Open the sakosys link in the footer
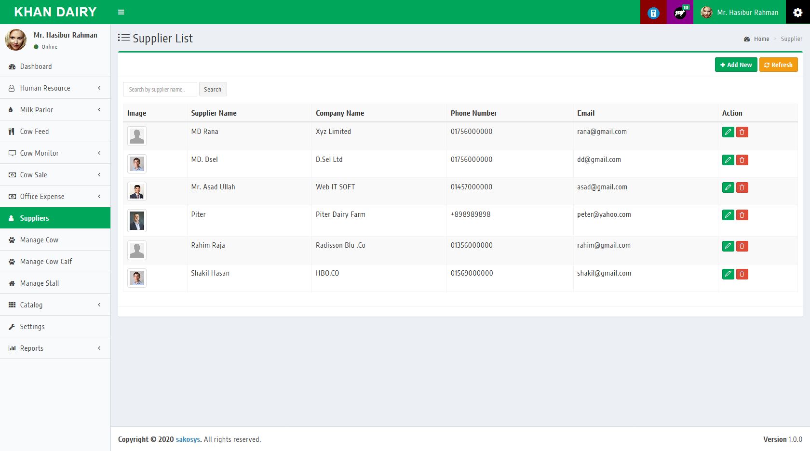Screen dimensions: 810x451 pyautogui.click(x=187, y=439)
